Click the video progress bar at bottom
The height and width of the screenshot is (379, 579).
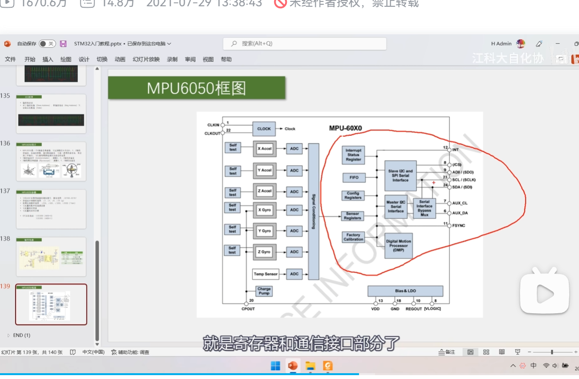pyautogui.click(x=290, y=374)
